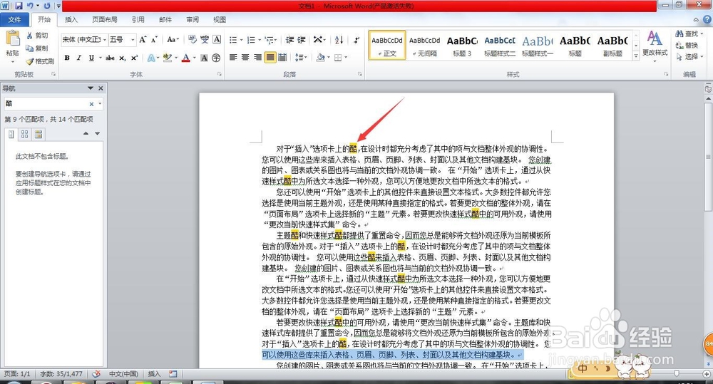Apply the 正文 style

pyautogui.click(x=387, y=46)
